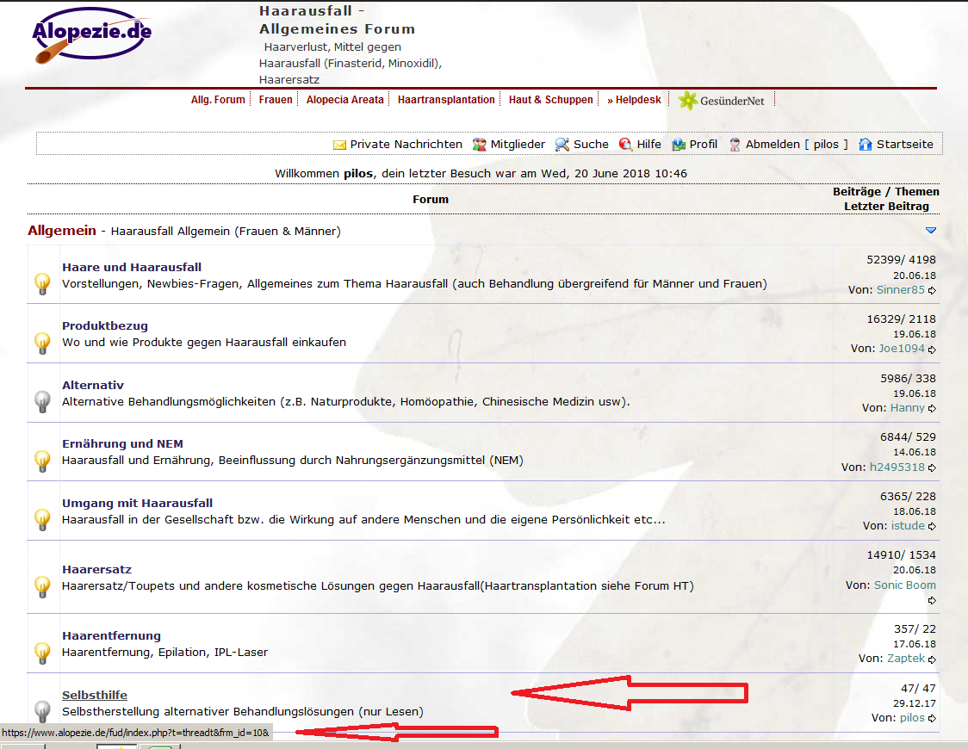
Task: Click arrow icon next to Sinner85
Action: (933, 291)
